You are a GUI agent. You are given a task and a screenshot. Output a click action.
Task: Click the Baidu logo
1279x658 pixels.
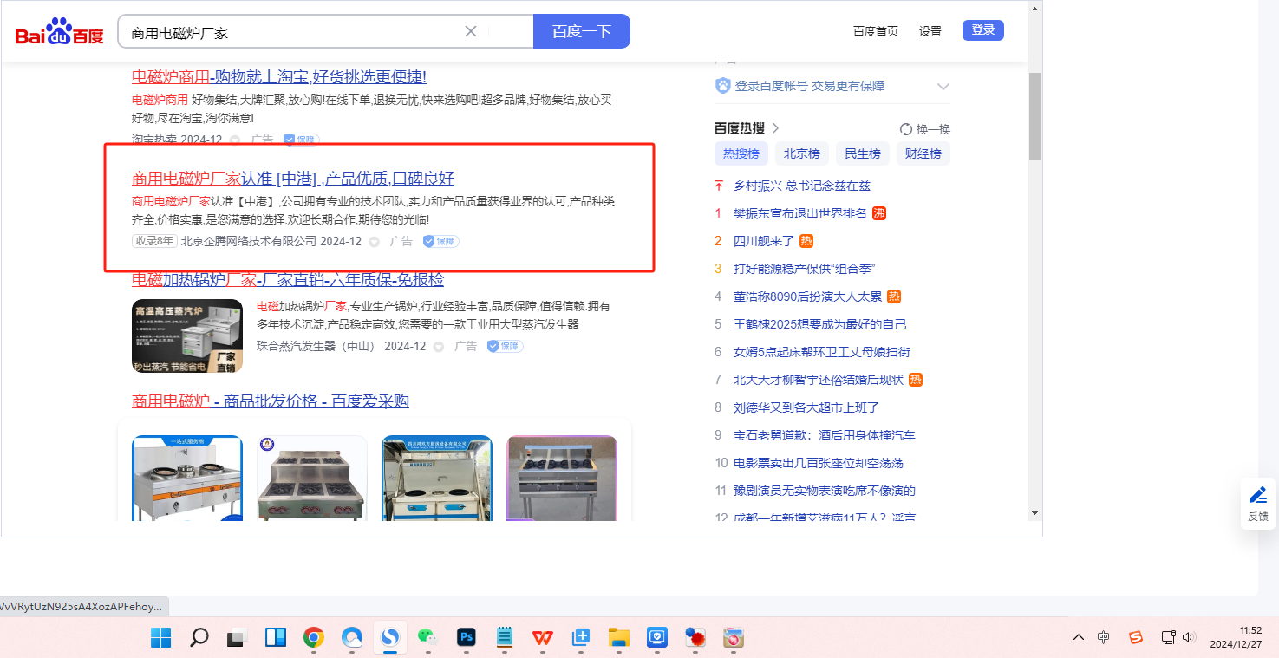59,33
